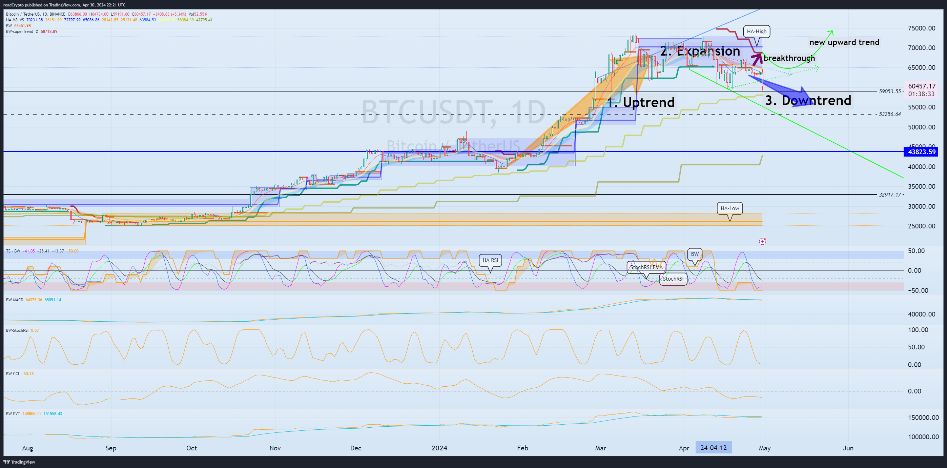Click the empty-set symbol beside BW-superTrend
The image size is (947, 468).
(x=37, y=32)
